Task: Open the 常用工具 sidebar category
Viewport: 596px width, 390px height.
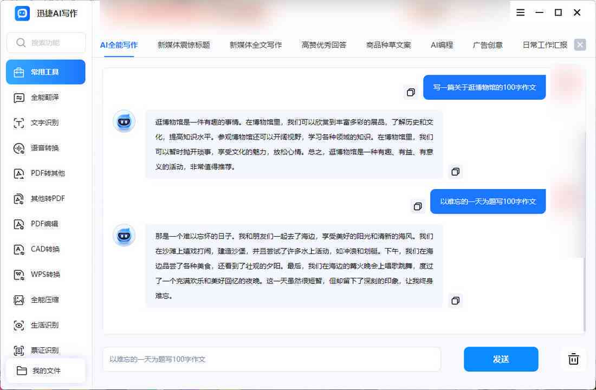Action: tap(46, 72)
